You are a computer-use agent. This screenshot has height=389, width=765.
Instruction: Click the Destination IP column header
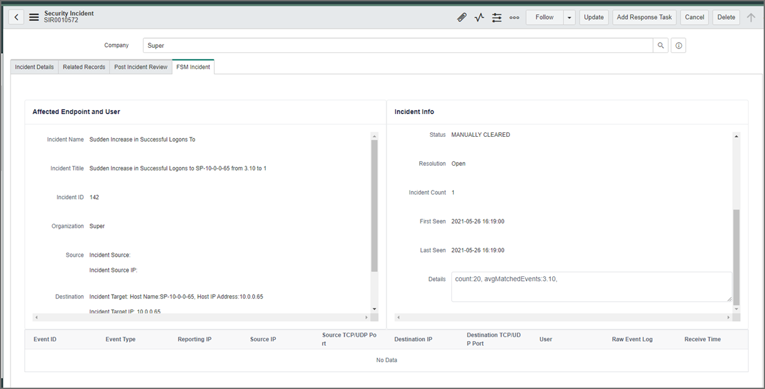[x=413, y=339]
